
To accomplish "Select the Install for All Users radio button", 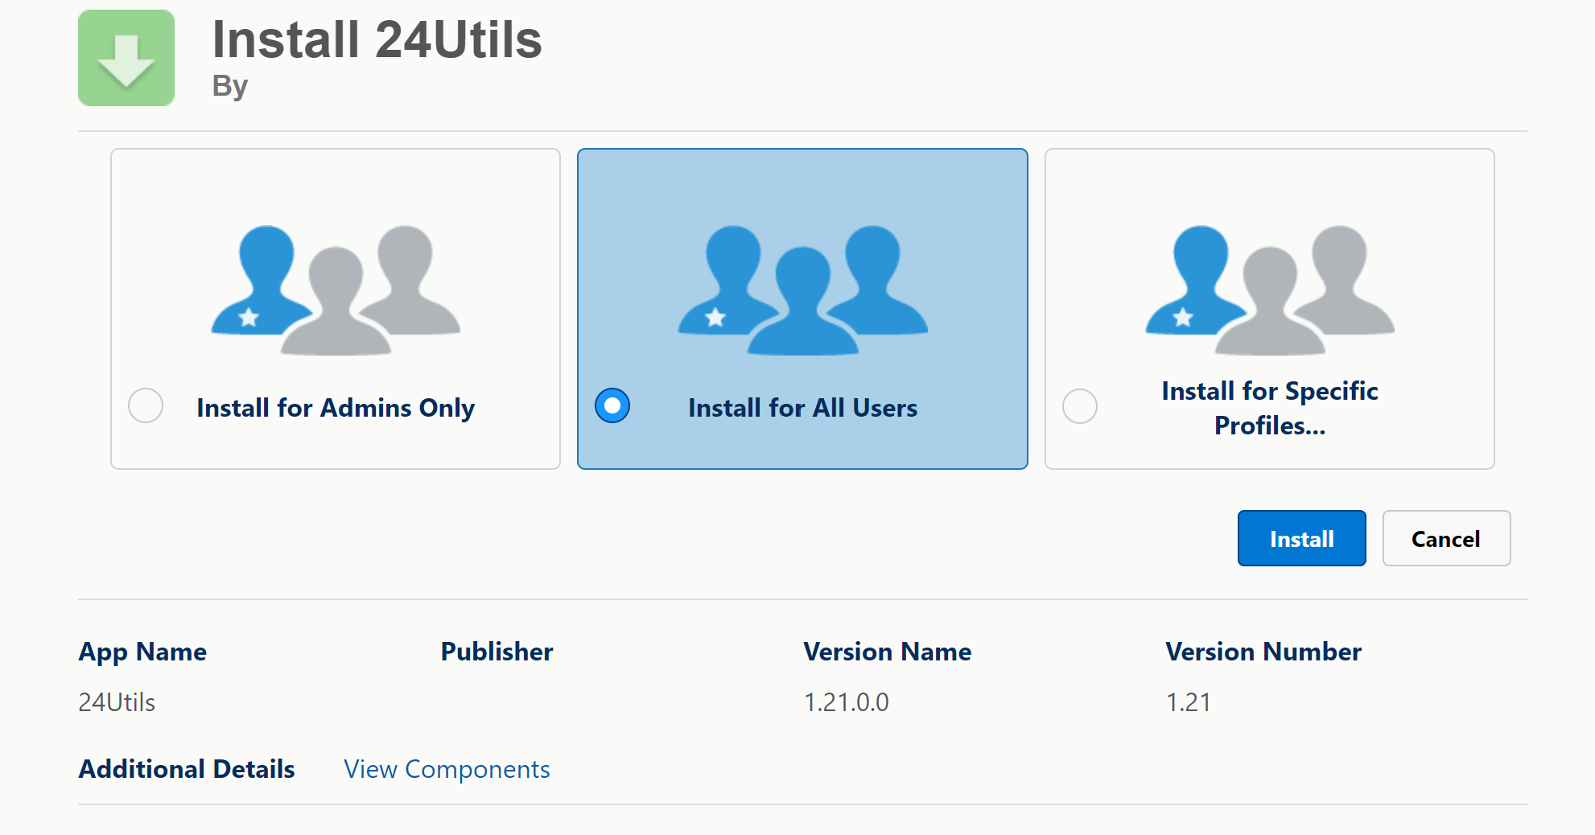I will [612, 405].
